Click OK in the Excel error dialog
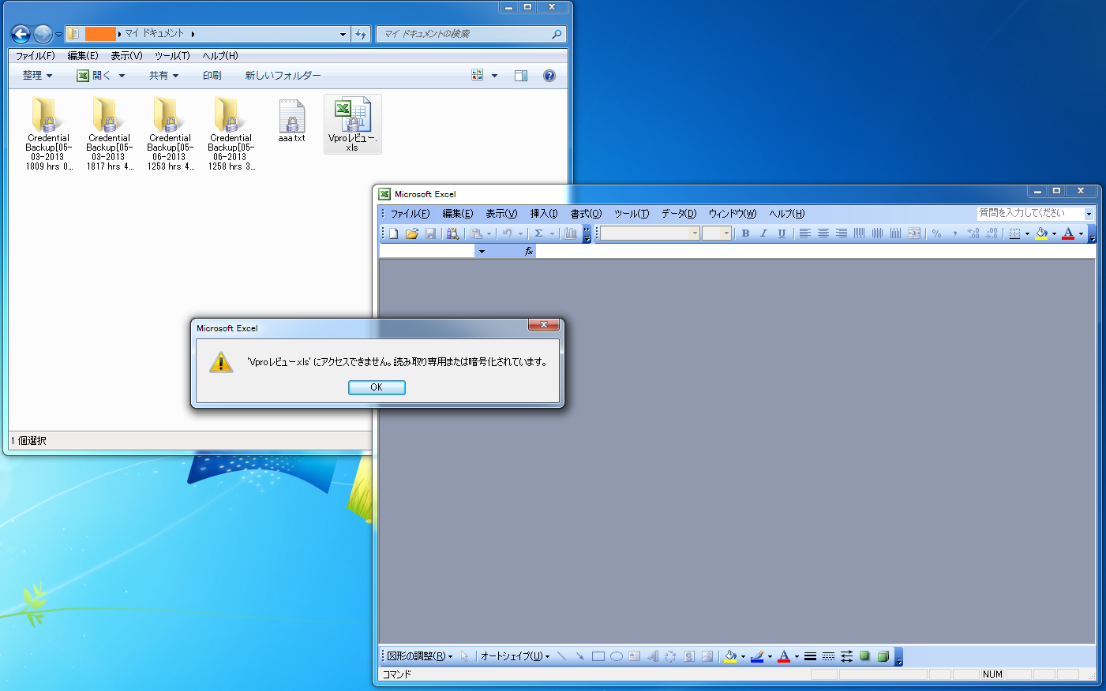The width and height of the screenshot is (1106, 691). coord(377,387)
